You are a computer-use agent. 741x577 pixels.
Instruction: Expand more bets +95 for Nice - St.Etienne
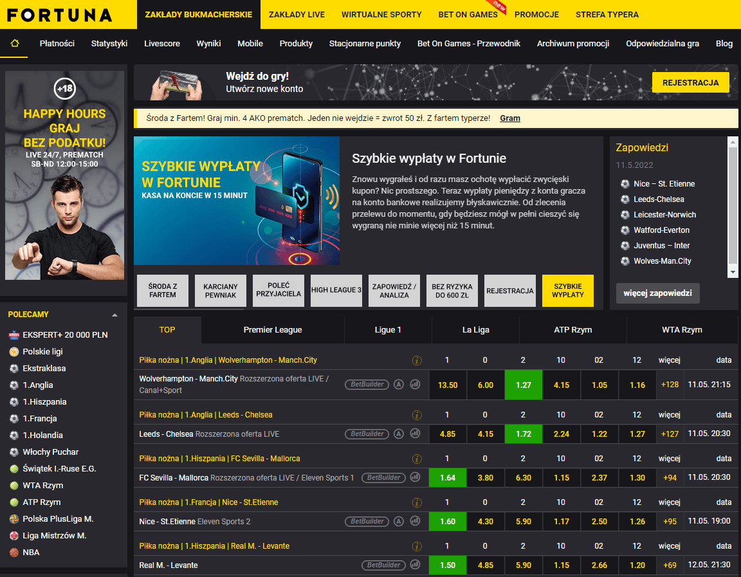tap(670, 521)
